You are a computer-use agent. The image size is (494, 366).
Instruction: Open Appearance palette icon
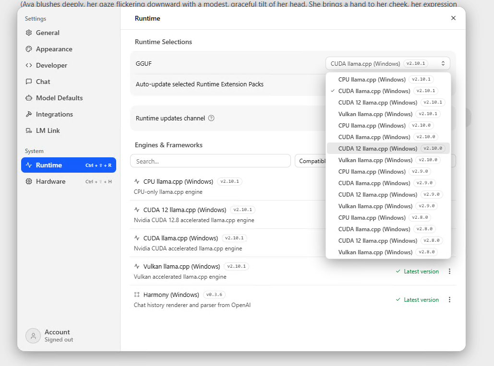tap(29, 49)
